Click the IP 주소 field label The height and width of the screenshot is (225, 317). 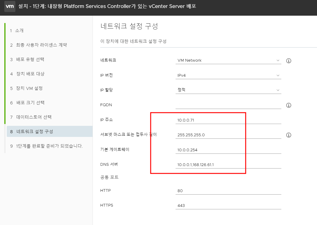106,120
